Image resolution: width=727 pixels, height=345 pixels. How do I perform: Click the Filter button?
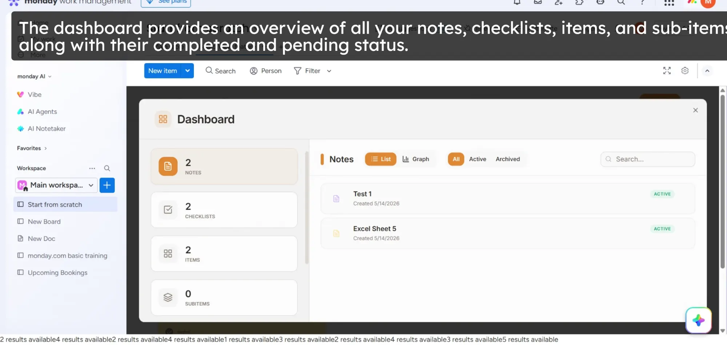(307, 71)
